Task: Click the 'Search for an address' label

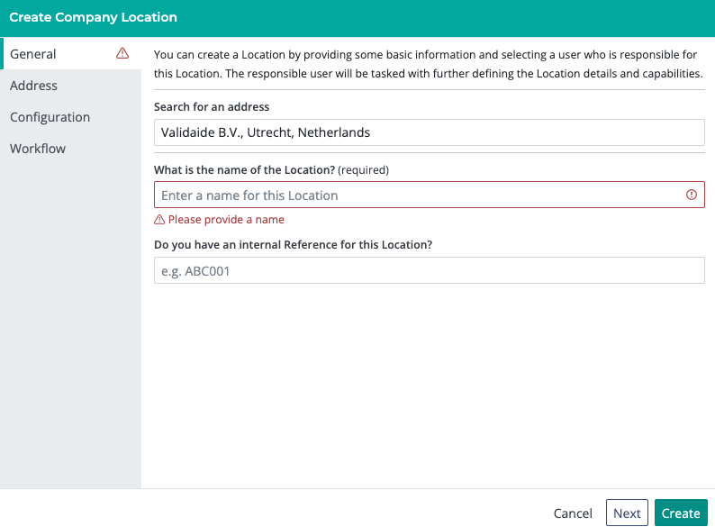Action: point(212,107)
